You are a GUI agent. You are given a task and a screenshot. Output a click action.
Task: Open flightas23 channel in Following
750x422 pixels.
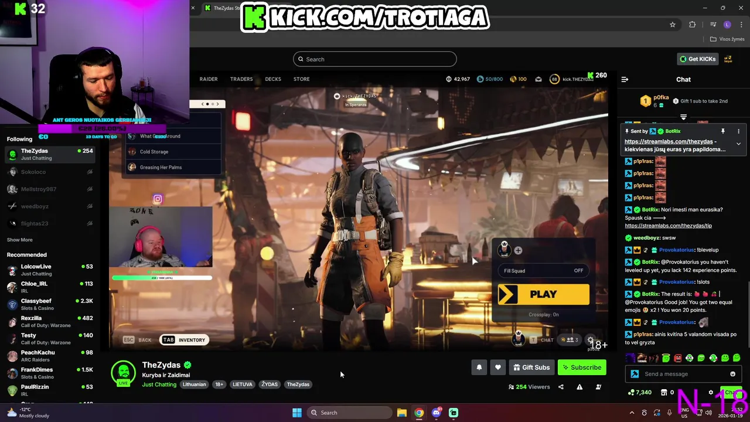(50, 223)
